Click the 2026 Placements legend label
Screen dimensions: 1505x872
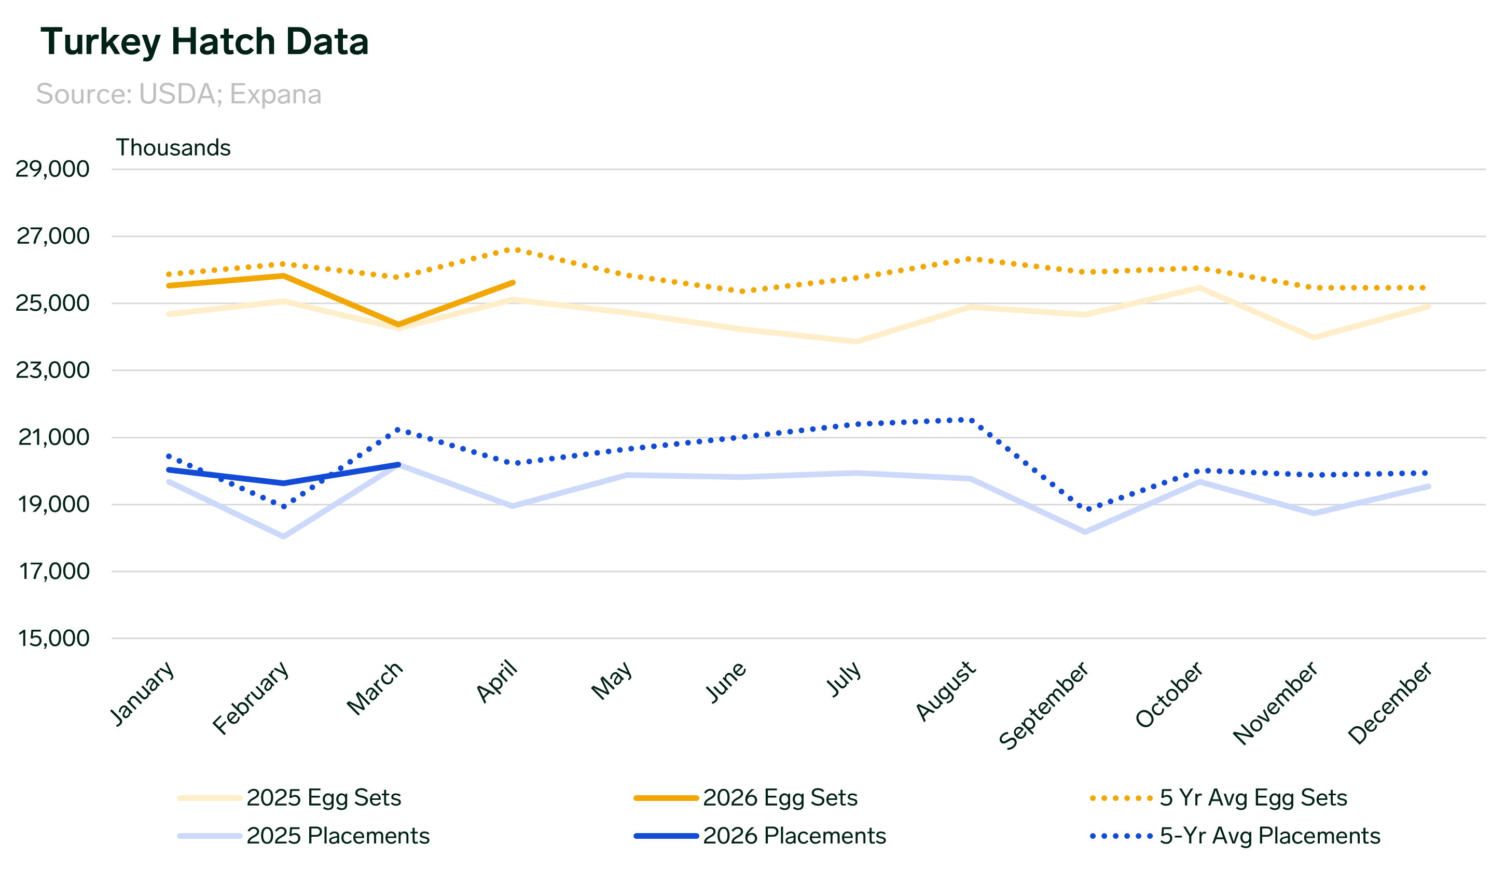[794, 836]
